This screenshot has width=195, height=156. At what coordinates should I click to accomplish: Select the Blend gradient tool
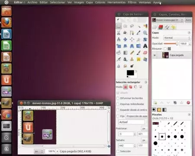(x=125, y=52)
